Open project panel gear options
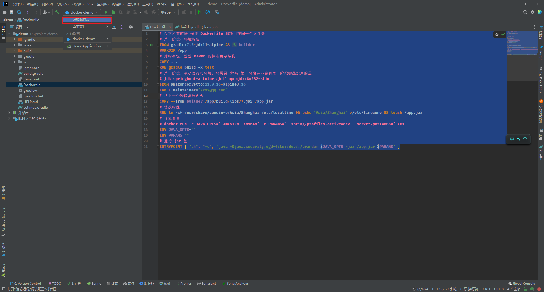Image resolution: width=544 pixels, height=292 pixels. (131, 27)
